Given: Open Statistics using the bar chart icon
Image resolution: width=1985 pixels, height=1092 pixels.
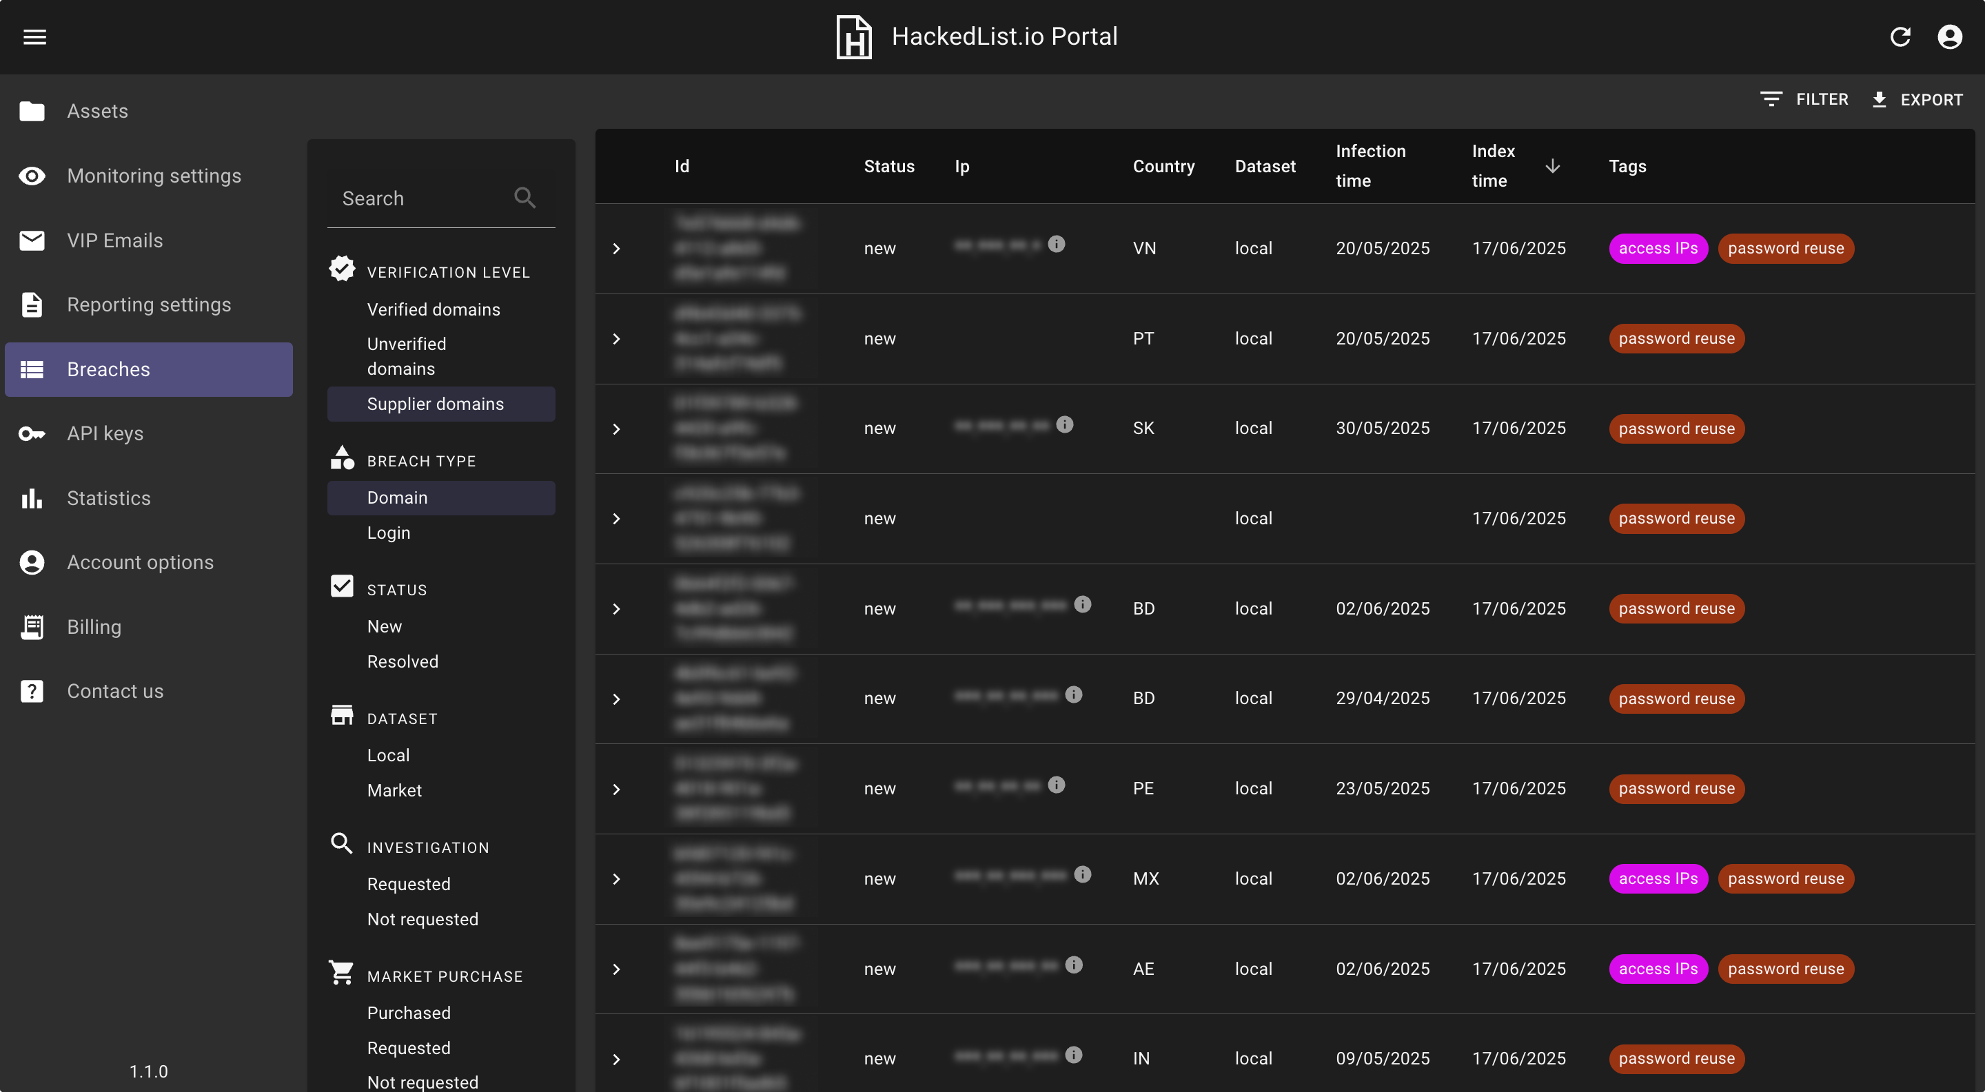Looking at the screenshot, I should [31, 498].
